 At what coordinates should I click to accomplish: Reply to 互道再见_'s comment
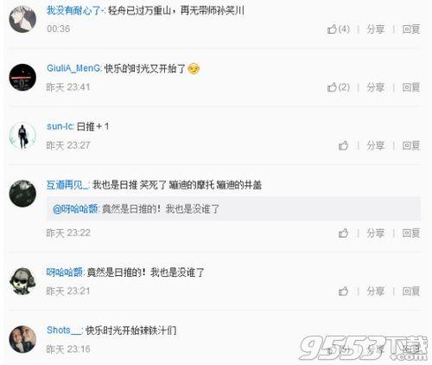click(x=411, y=233)
